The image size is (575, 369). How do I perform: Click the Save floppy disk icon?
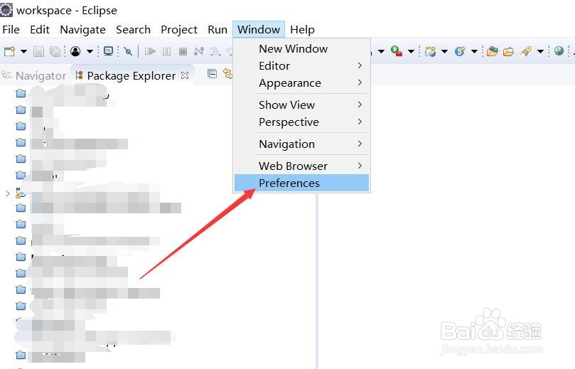coord(38,51)
